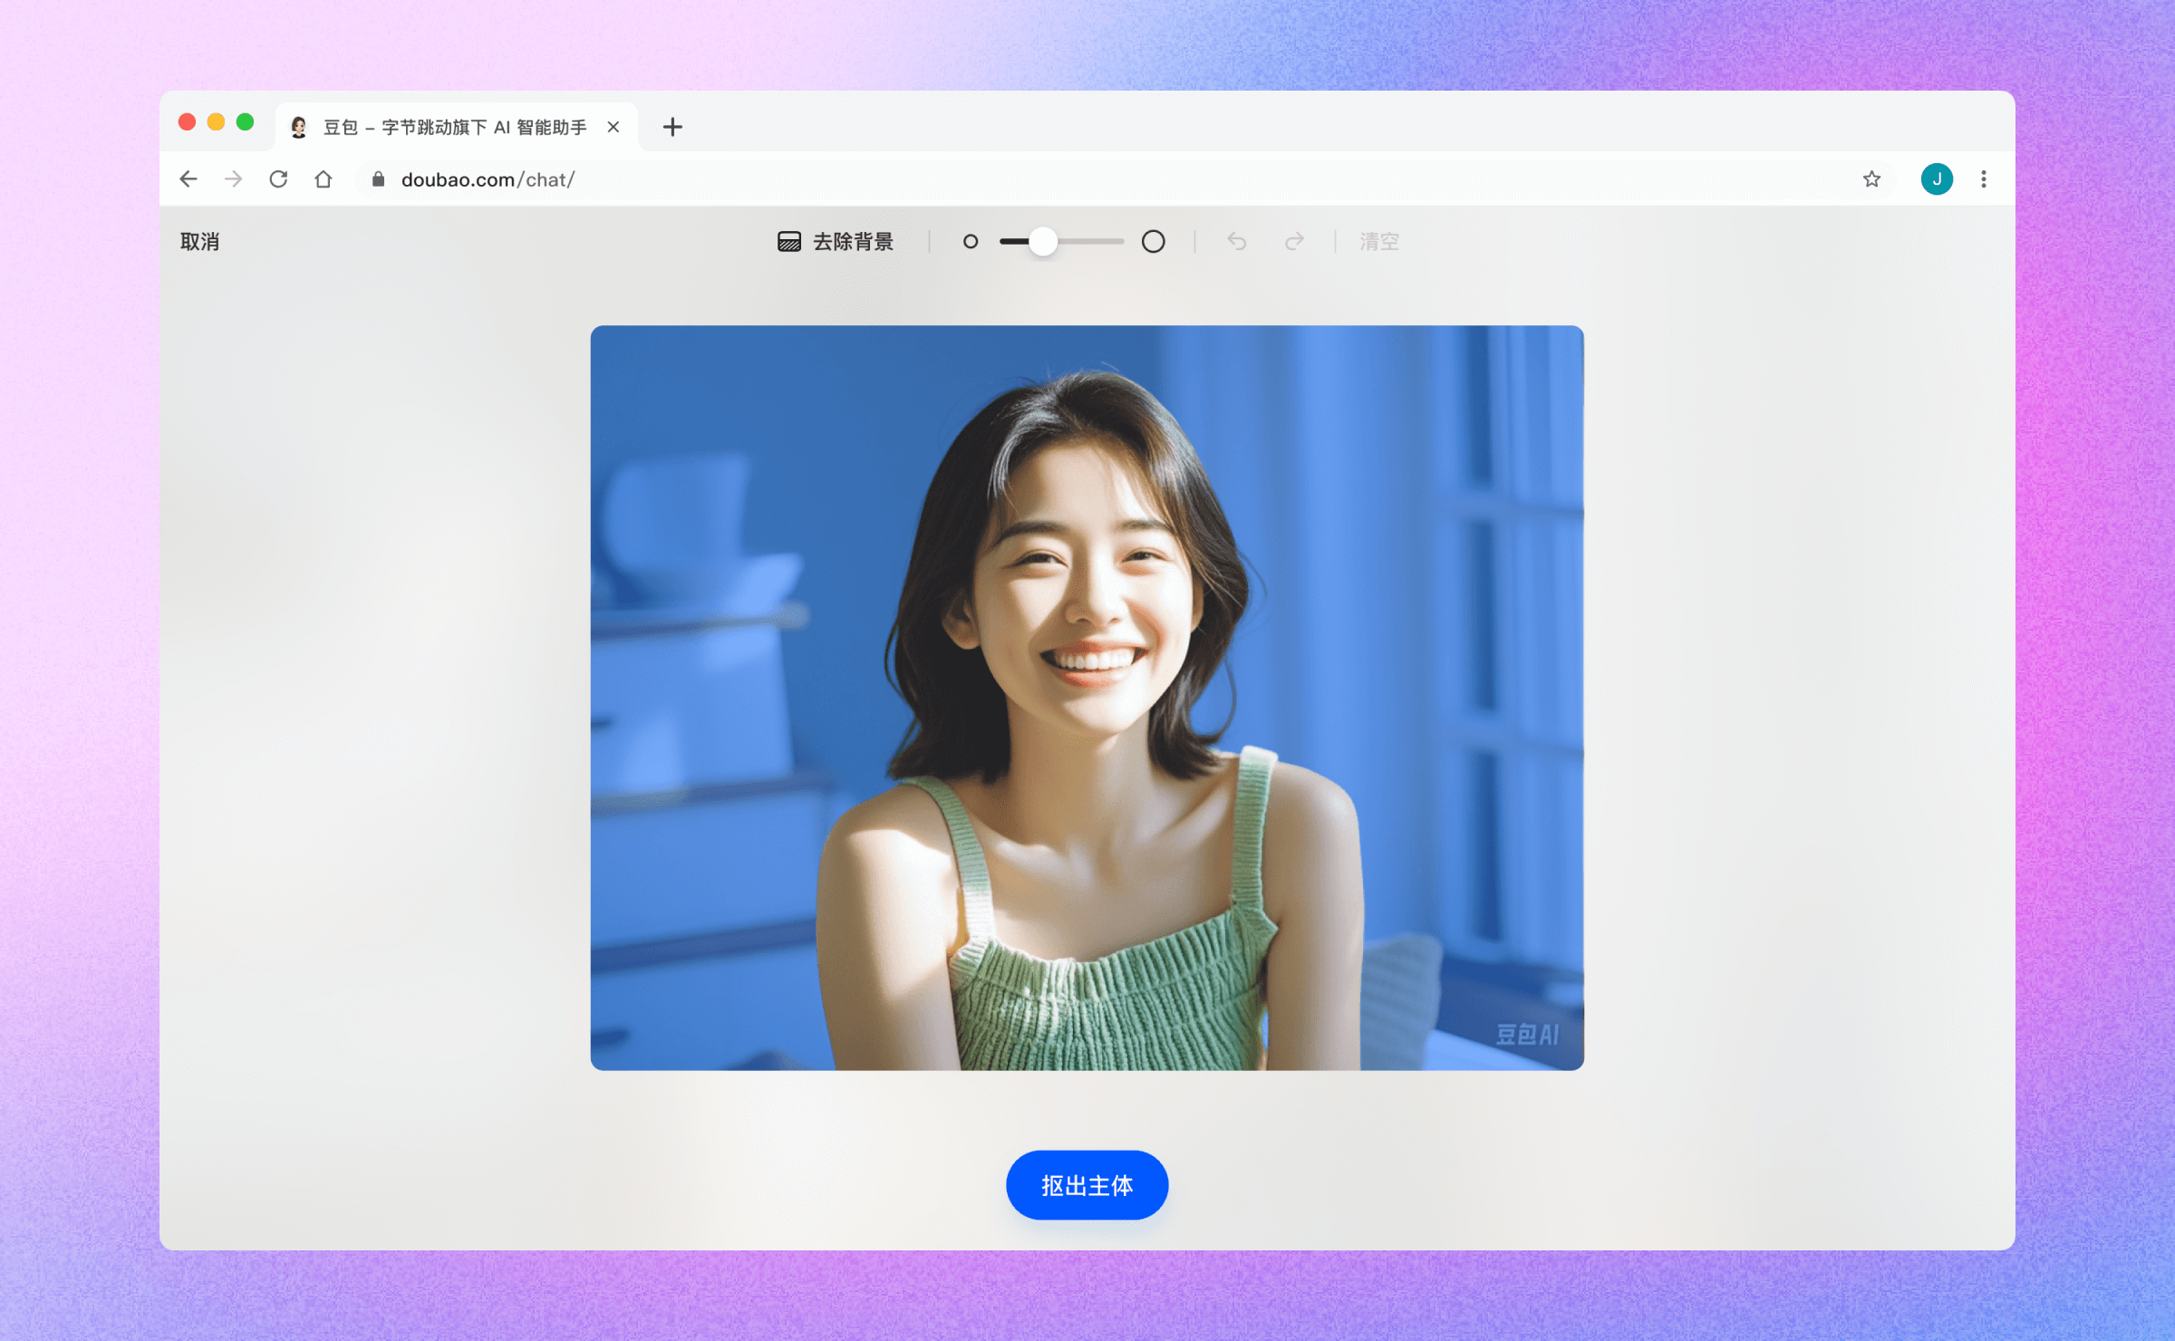Open browser three-dot menu

tap(1984, 179)
